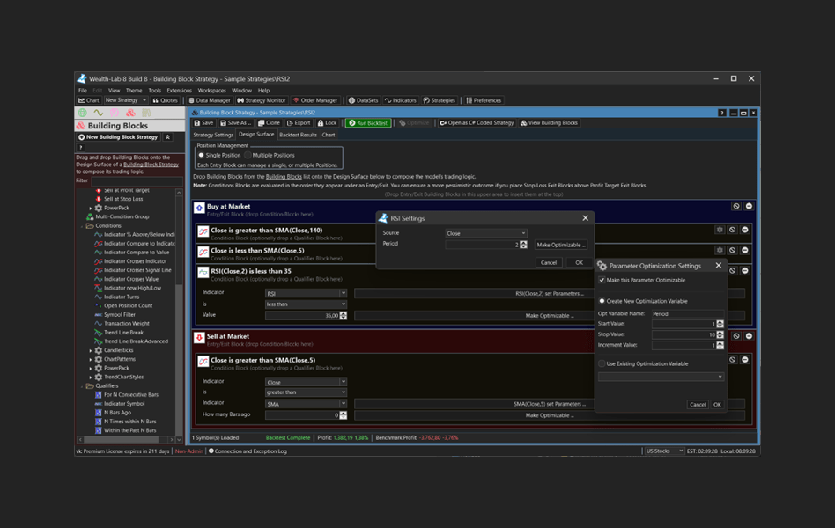Viewport: 835px width, 528px height.
Task: Select Multiple Positions radio button
Action: tap(248, 155)
